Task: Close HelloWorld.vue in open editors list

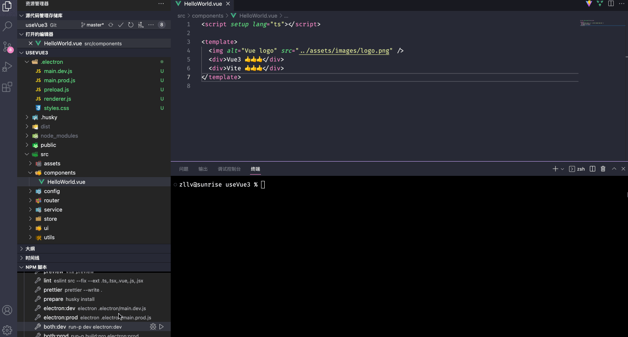Action: coord(31,43)
